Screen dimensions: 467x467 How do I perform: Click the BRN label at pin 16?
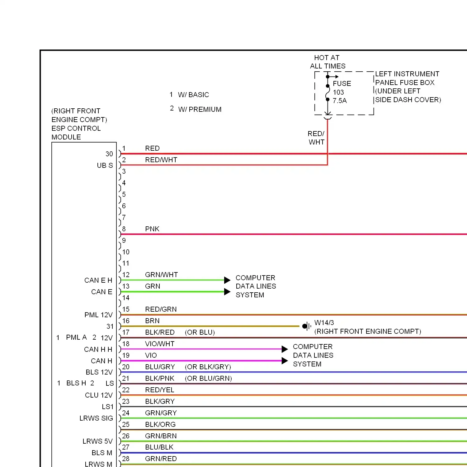152,321
